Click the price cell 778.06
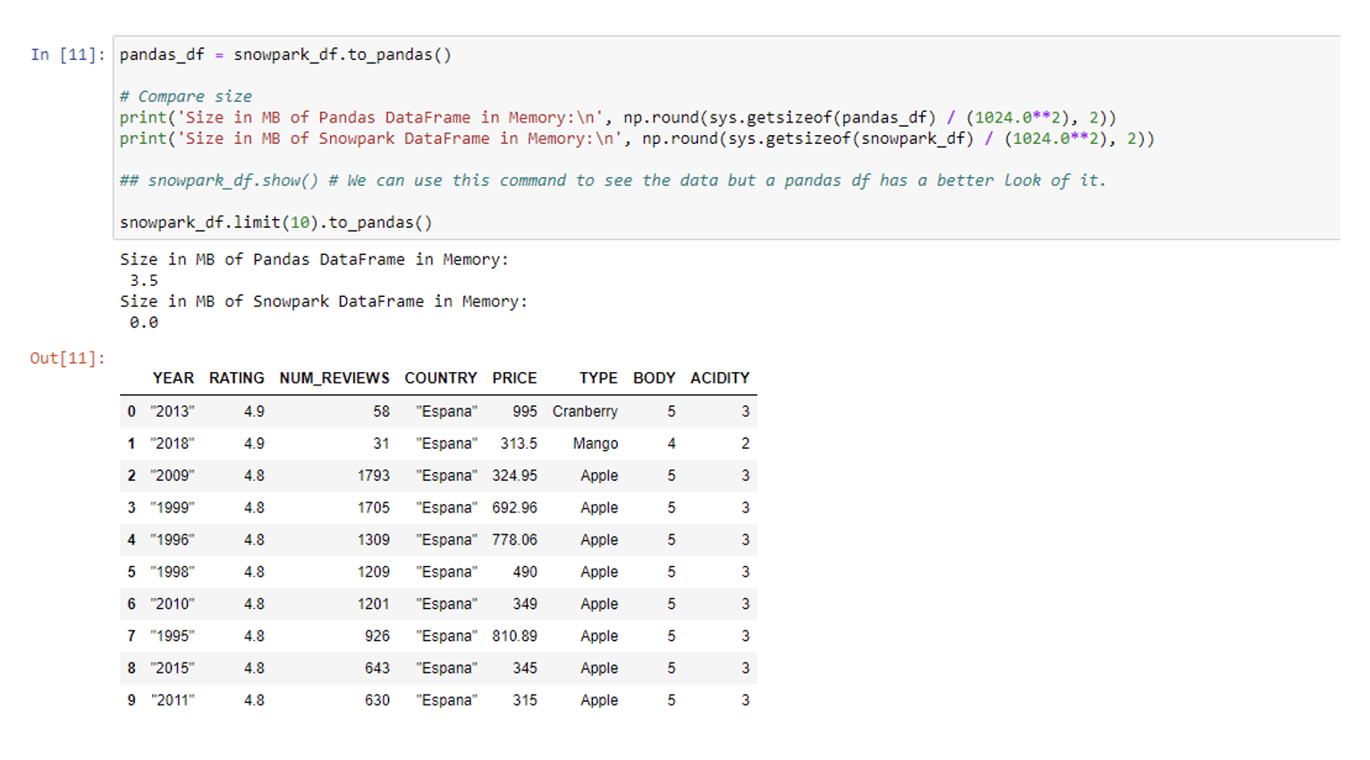Image resolution: width=1370 pixels, height=760 pixels. tap(514, 540)
